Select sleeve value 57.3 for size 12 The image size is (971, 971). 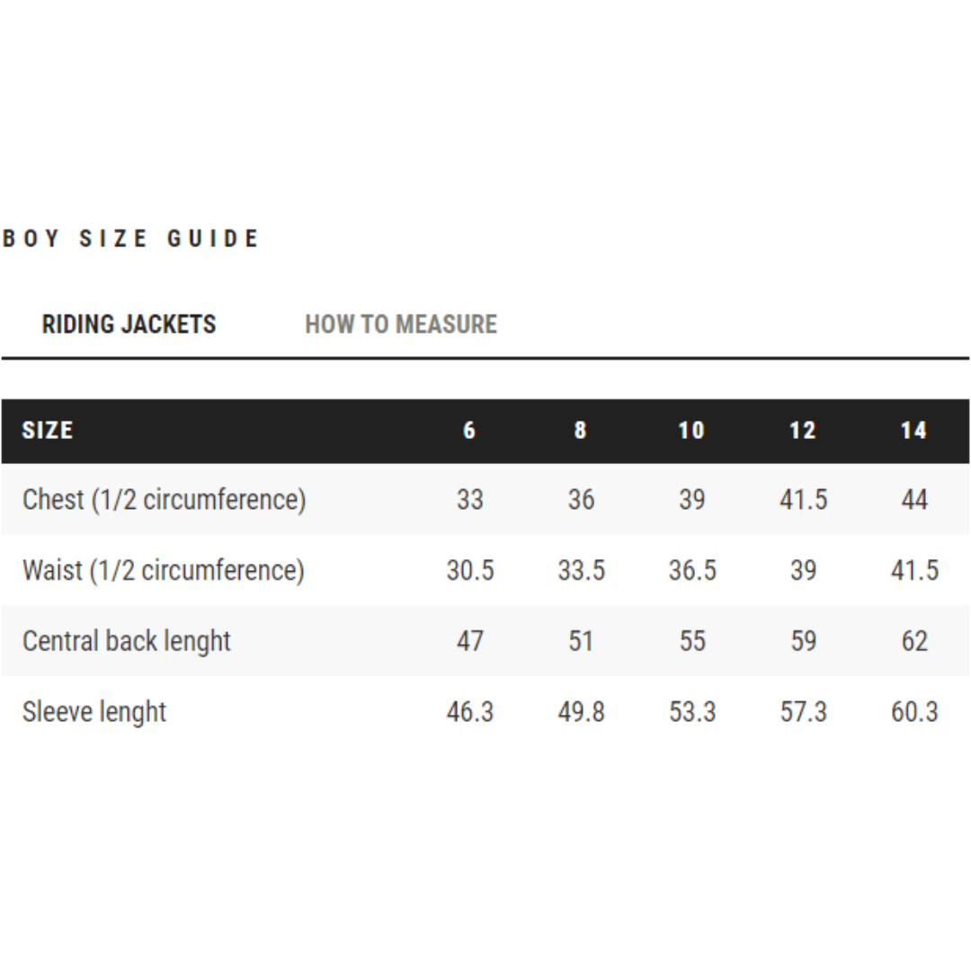[x=803, y=712]
